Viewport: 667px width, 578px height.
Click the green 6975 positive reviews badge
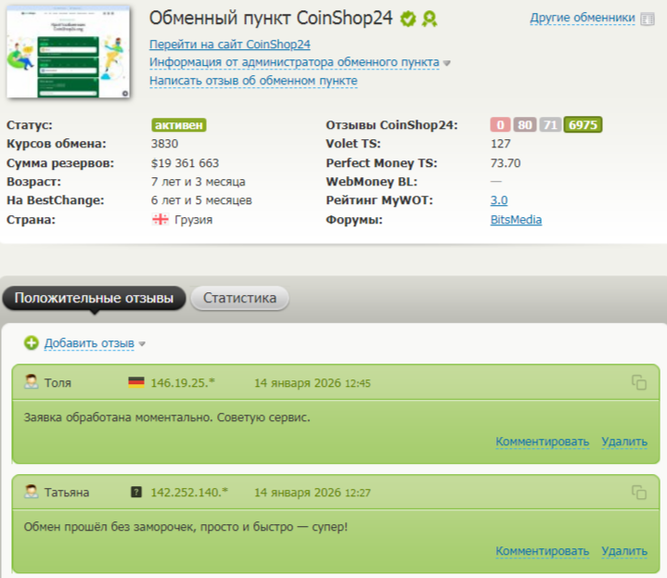[x=584, y=125]
